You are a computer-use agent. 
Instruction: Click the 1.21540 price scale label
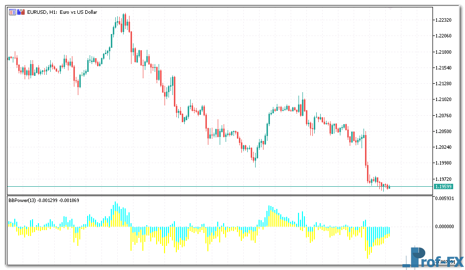click(444, 67)
